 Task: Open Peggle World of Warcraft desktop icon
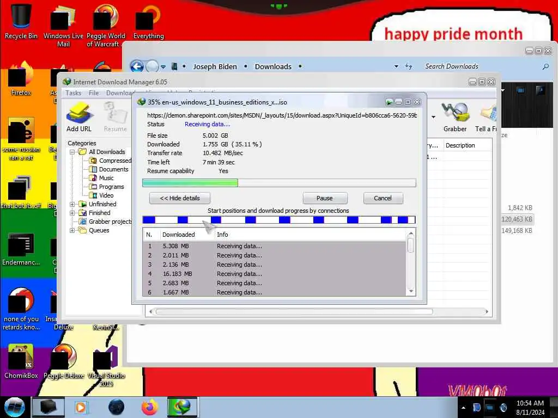click(x=106, y=26)
